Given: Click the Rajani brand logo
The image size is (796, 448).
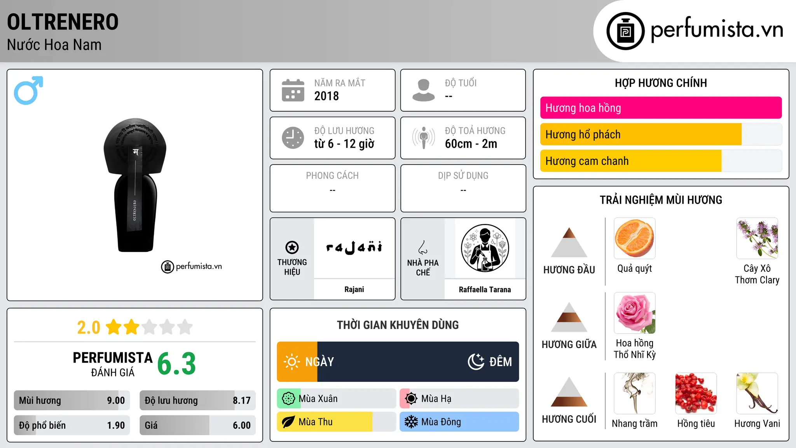Looking at the screenshot, I should coord(354,247).
